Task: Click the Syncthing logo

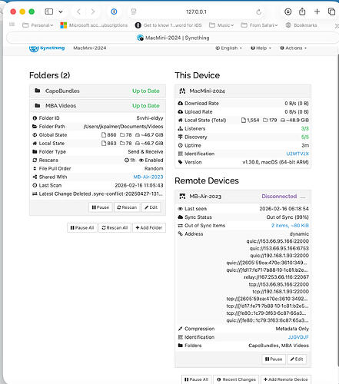Action: (47, 48)
